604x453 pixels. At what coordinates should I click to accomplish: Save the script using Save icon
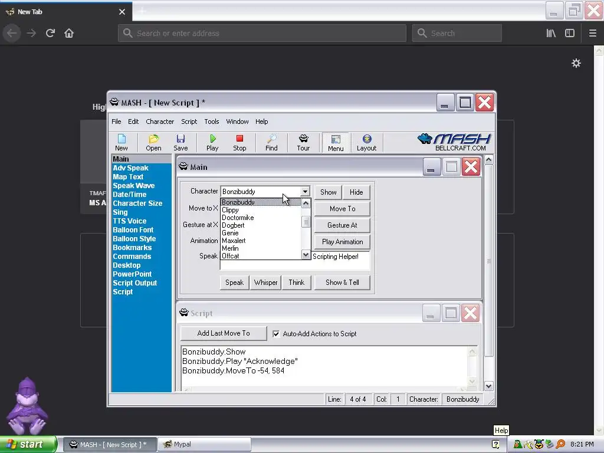180,142
